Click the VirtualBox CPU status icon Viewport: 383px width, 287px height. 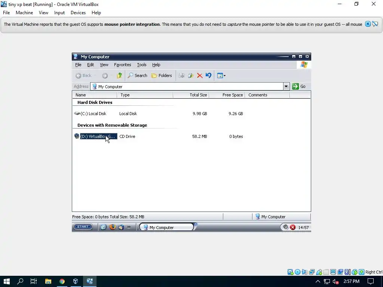[347, 272]
